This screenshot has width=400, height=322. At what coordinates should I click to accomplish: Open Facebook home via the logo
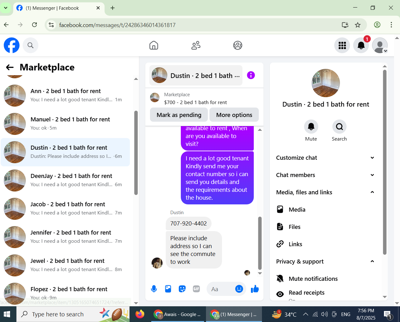tap(12, 45)
